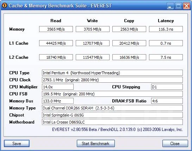Image resolution: width=192 pixels, height=151 pixels.
Task: Click the Memory Type label
Action: pyautogui.click(x=23, y=108)
